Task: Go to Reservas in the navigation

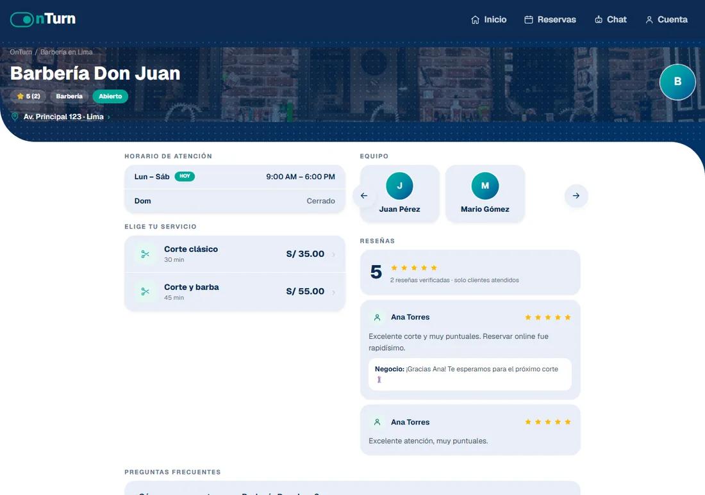Action: pyautogui.click(x=550, y=20)
